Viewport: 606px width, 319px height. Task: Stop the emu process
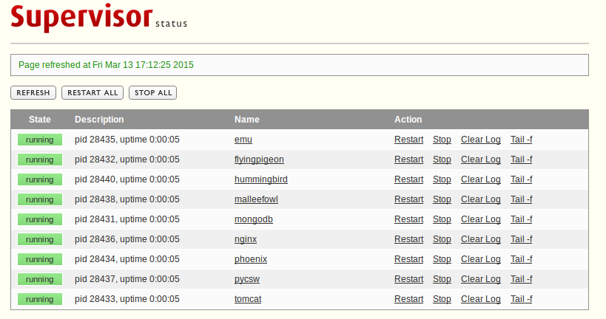pos(442,140)
